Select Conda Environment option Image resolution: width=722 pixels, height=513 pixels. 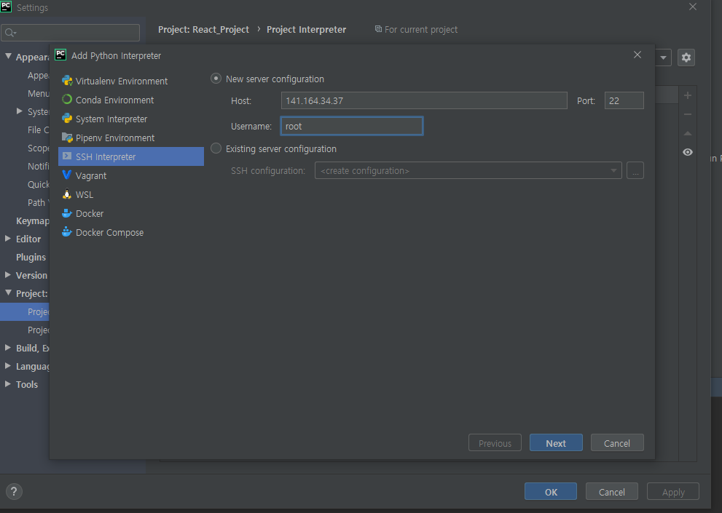click(130, 100)
